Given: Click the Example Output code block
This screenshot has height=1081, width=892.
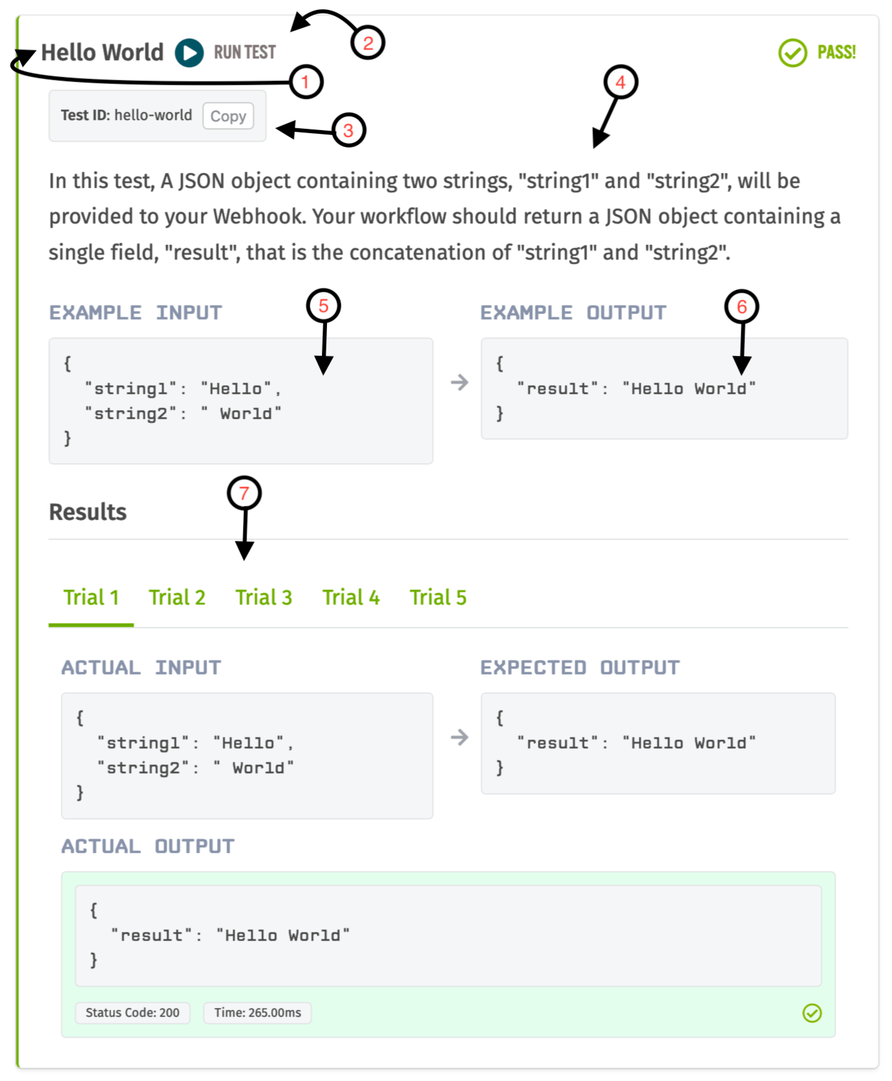Looking at the screenshot, I should tap(664, 389).
